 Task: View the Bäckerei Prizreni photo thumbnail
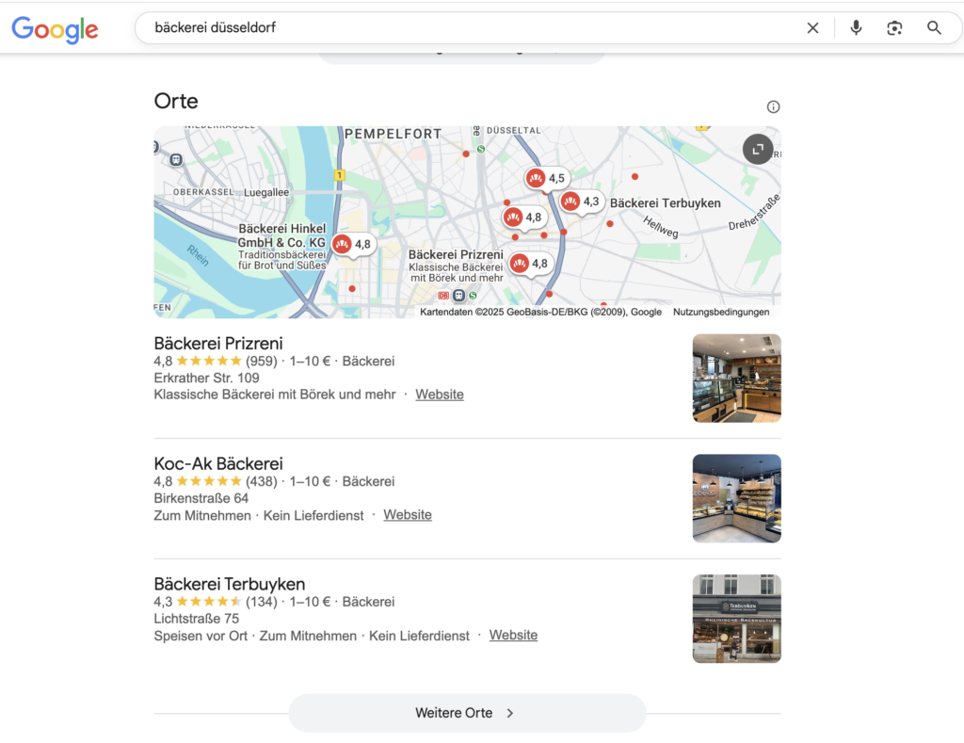[736, 378]
